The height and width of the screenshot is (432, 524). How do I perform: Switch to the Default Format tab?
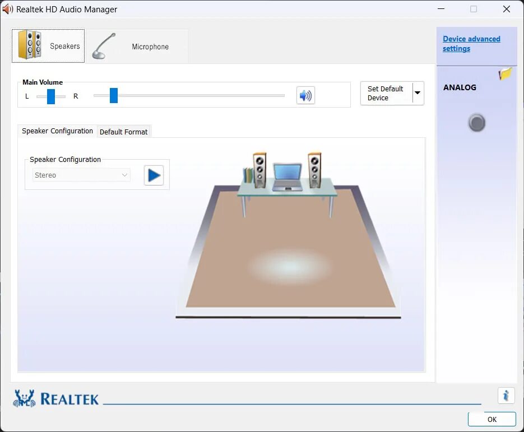click(x=124, y=132)
